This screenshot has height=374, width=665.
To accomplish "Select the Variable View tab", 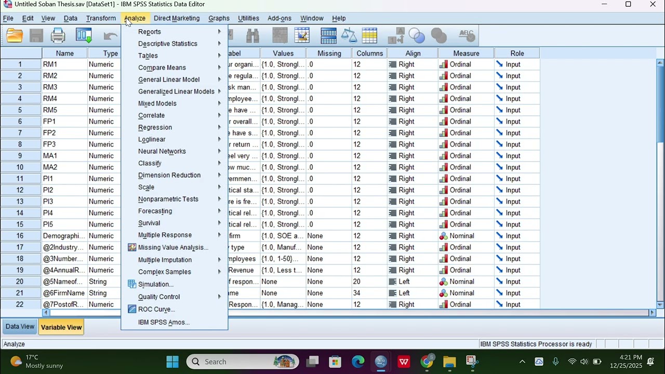I will [x=61, y=327].
